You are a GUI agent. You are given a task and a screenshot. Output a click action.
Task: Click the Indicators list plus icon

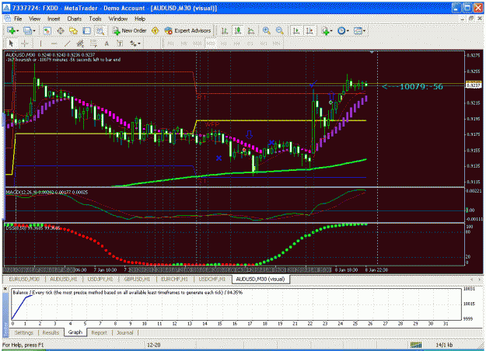(326, 30)
